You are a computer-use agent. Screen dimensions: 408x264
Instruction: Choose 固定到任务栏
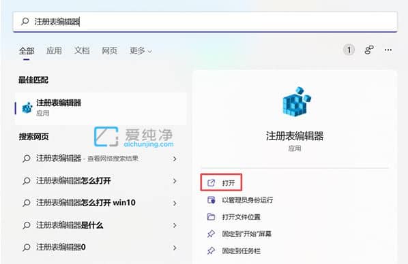click(x=242, y=251)
